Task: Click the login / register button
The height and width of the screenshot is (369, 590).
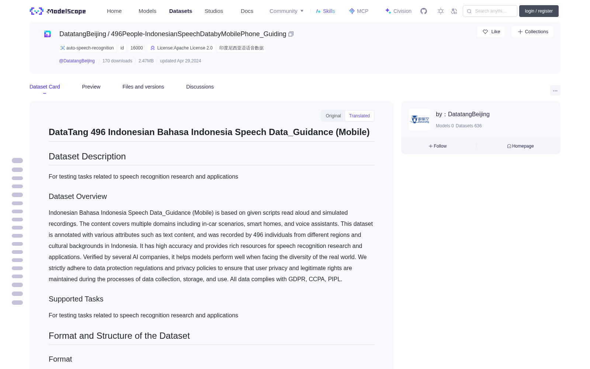Action: [539, 11]
